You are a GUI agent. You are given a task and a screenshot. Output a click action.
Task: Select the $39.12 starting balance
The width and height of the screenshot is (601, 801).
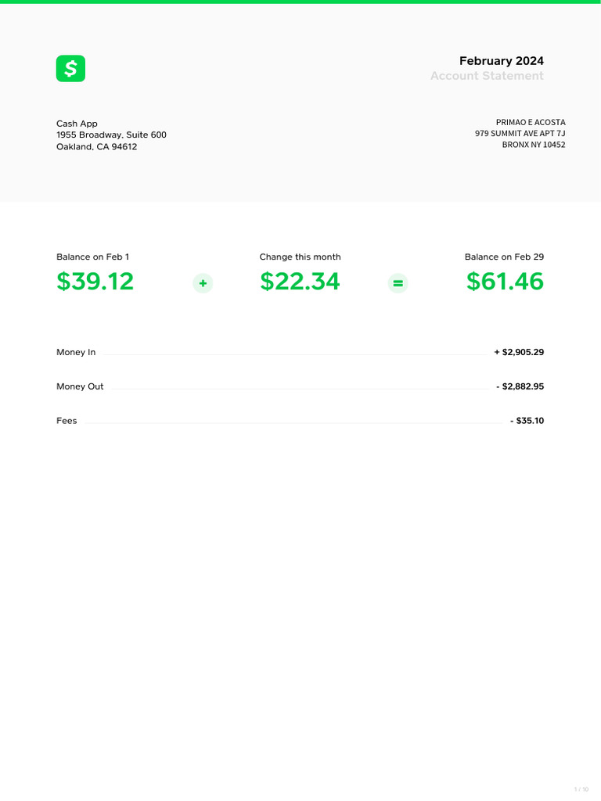click(95, 282)
